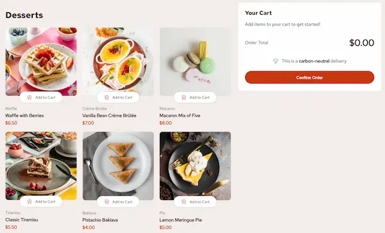Confirm the order

pyautogui.click(x=309, y=78)
